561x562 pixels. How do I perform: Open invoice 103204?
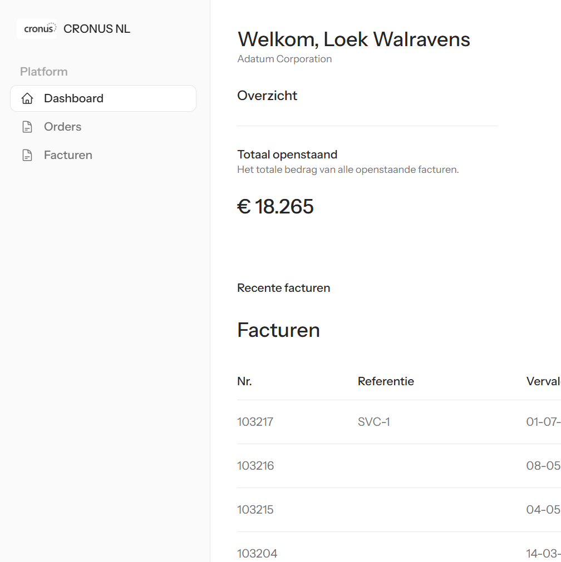257,554
